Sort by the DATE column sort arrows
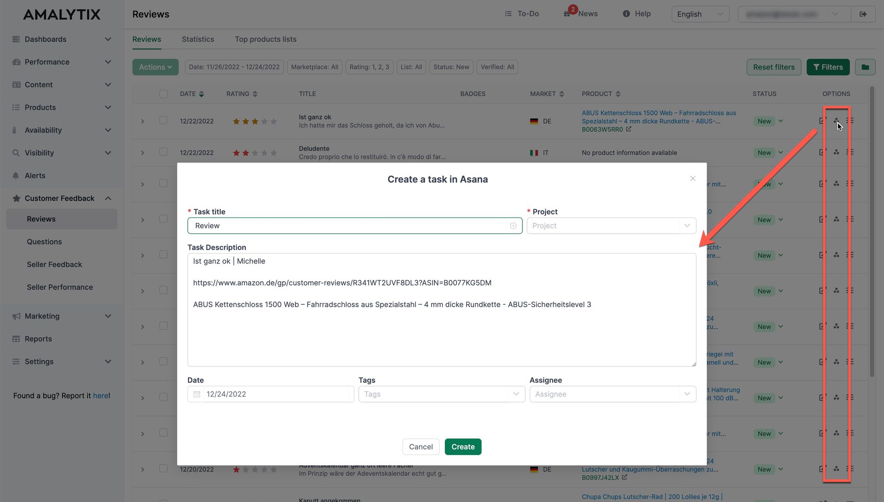Image resolution: width=884 pixels, height=502 pixels. (x=201, y=94)
